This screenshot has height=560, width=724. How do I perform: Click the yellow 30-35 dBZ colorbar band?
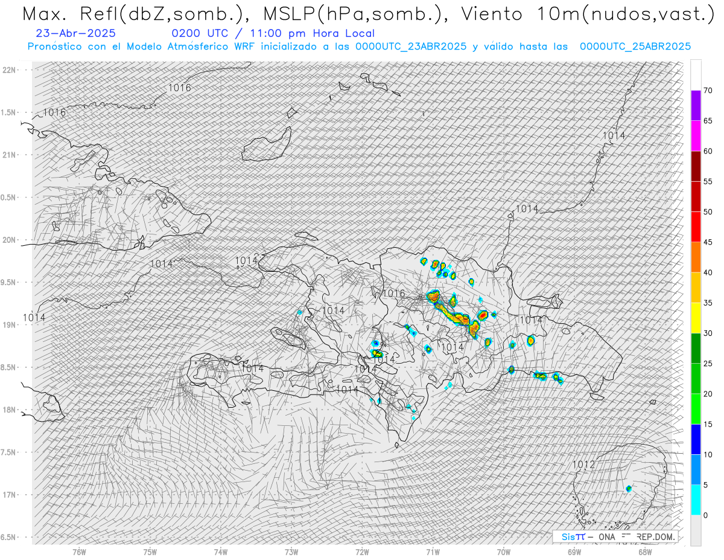[696, 318]
